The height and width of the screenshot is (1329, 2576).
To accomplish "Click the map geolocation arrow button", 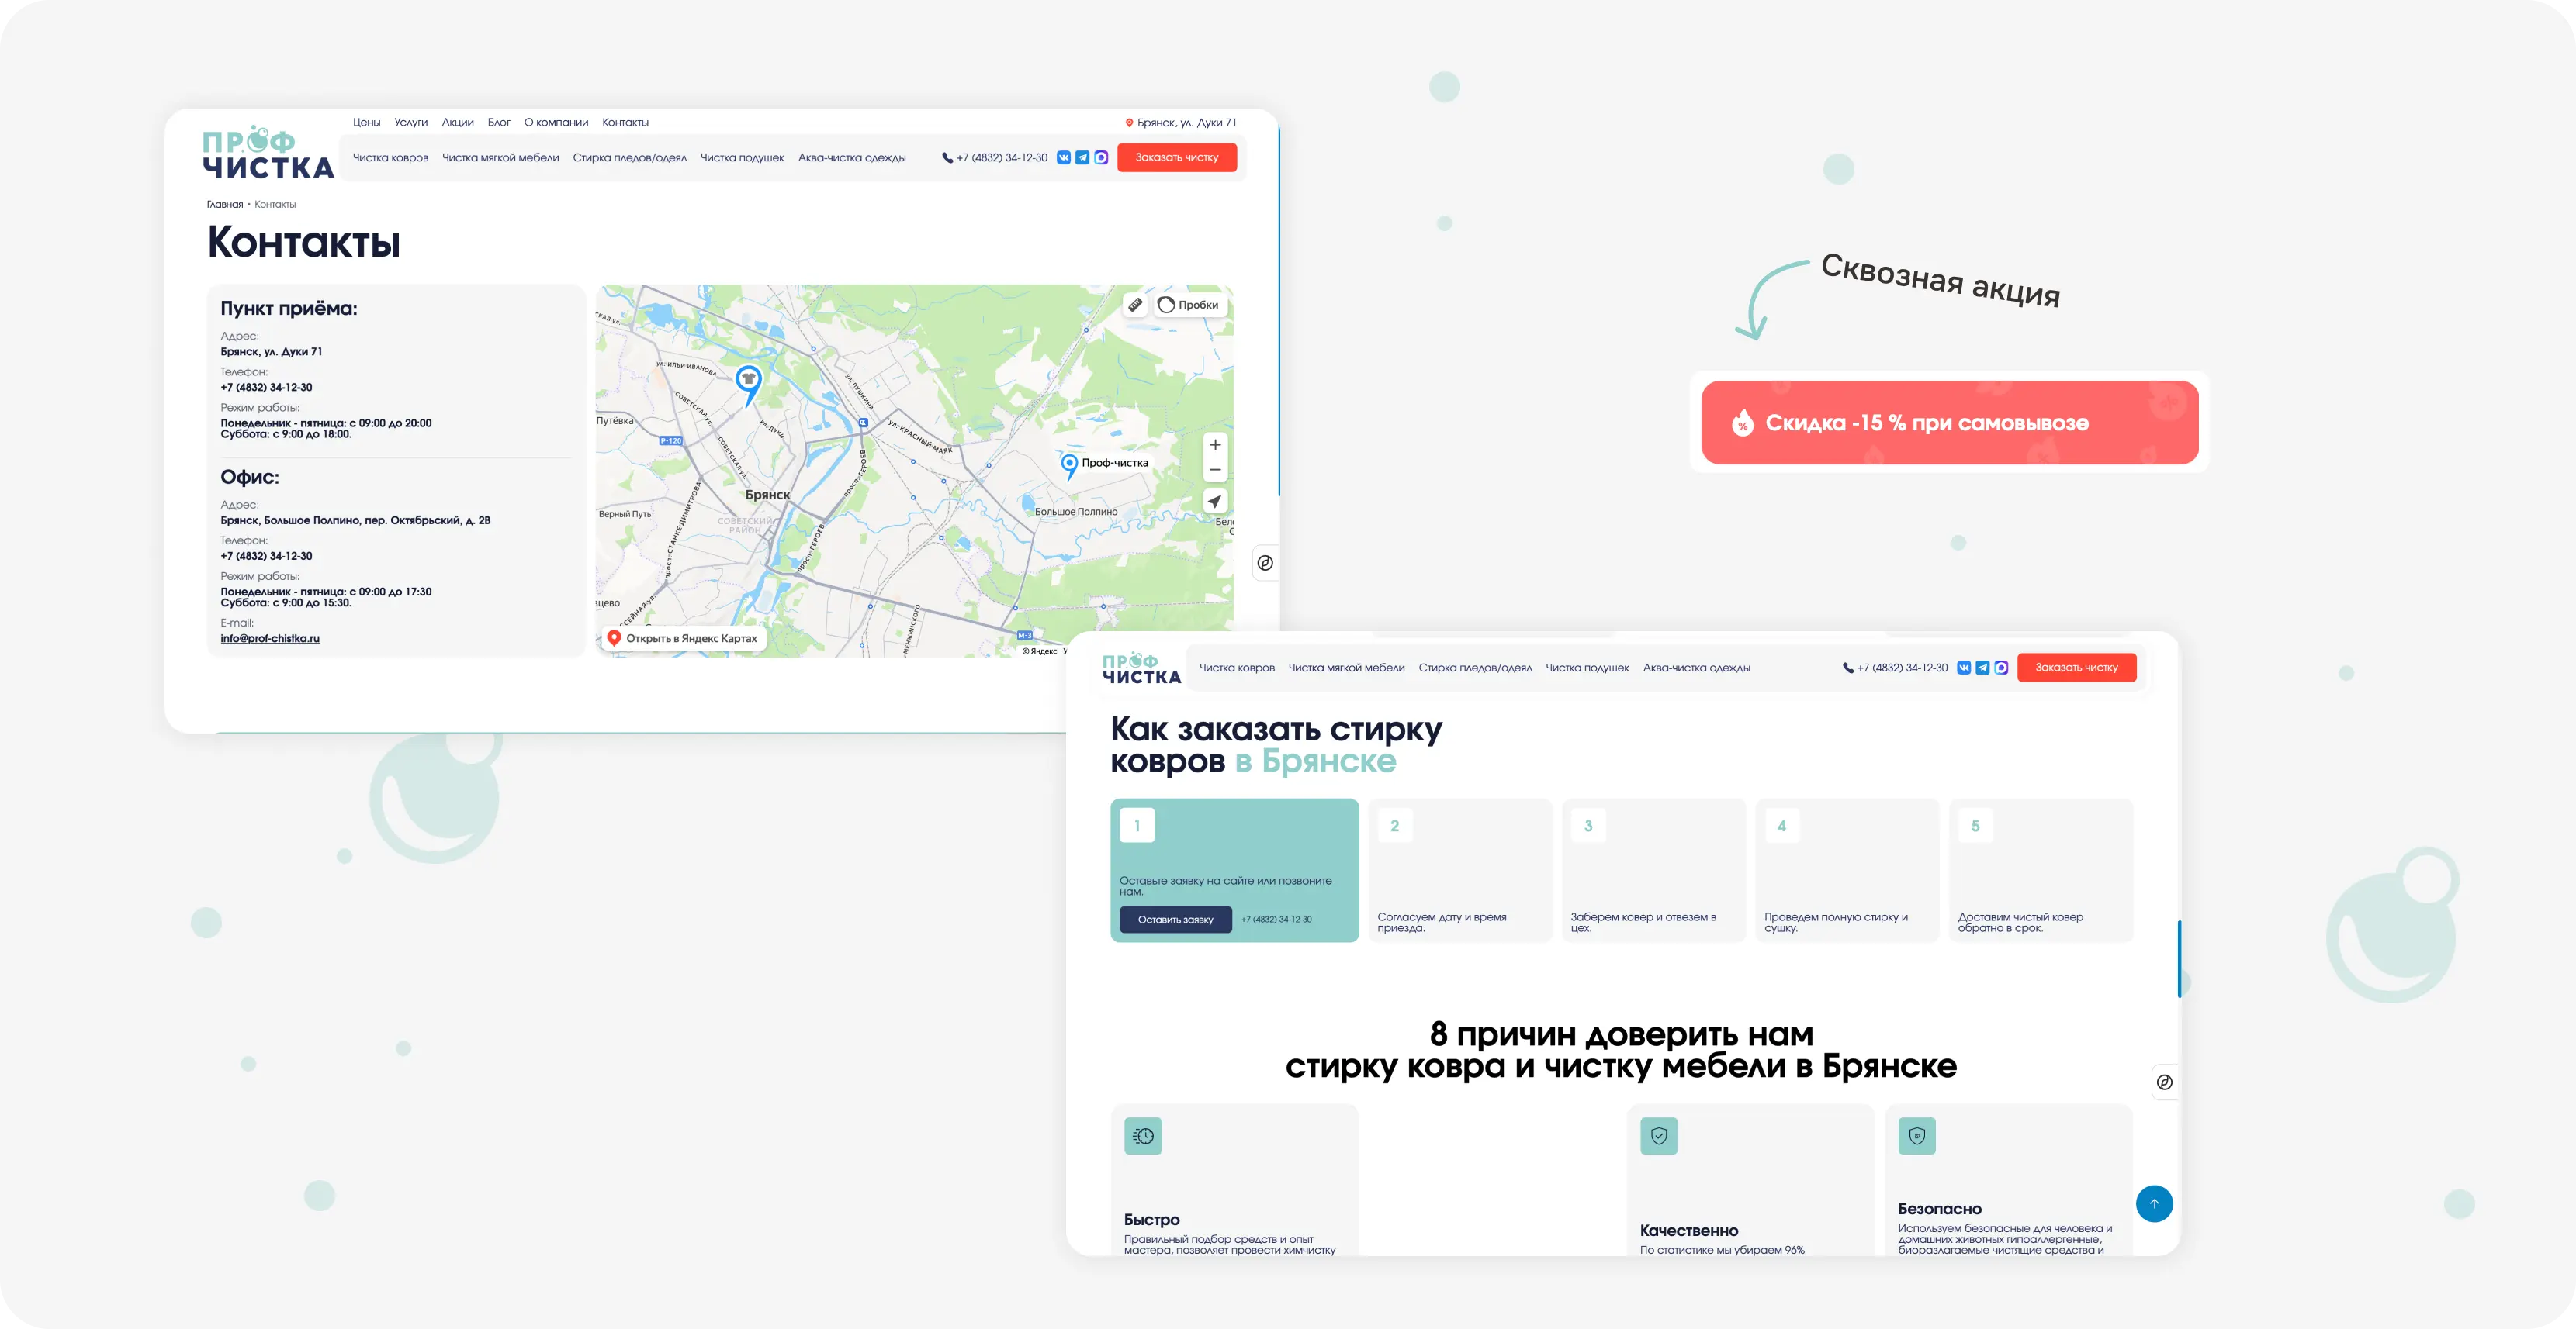I will click(1215, 502).
